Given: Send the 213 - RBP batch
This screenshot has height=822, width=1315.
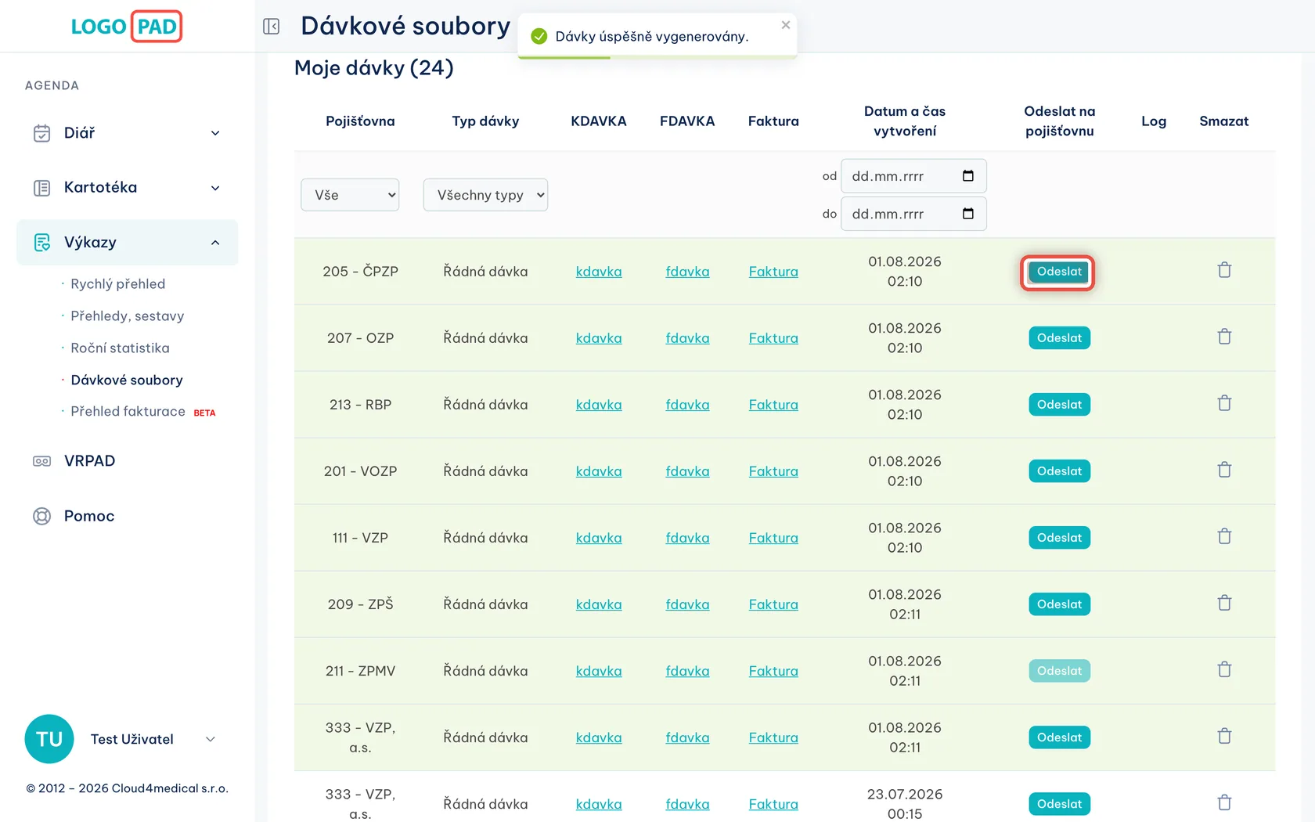Looking at the screenshot, I should tap(1059, 405).
